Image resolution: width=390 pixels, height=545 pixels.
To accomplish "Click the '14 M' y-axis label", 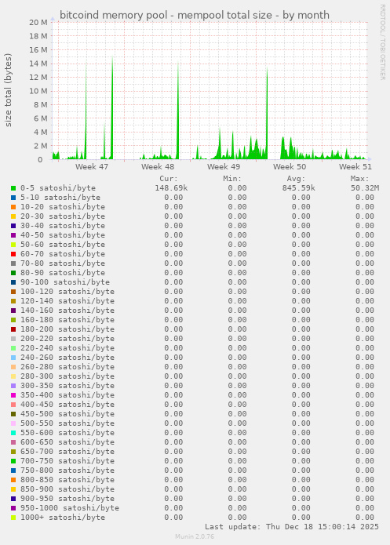I will click(x=38, y=64).
